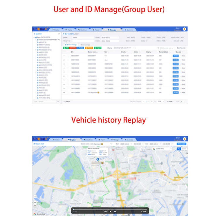The image size is (220, 220).
Task: Click the rewind icon in replay bar
Action: (x=105, y=211)
